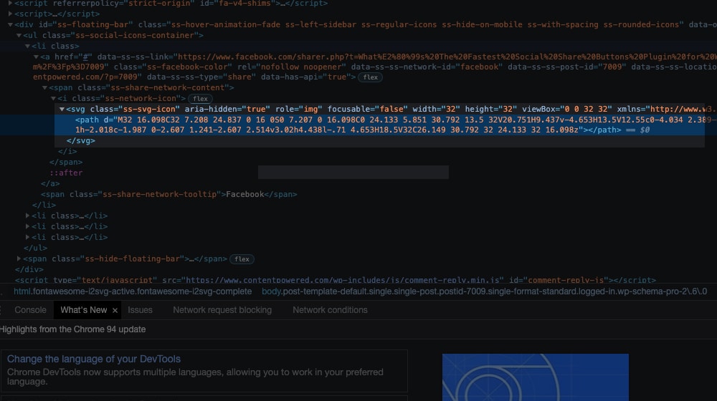
Task: Select the ss-share-network-tooltip Facebook span
Action: [x=168, y=194]
